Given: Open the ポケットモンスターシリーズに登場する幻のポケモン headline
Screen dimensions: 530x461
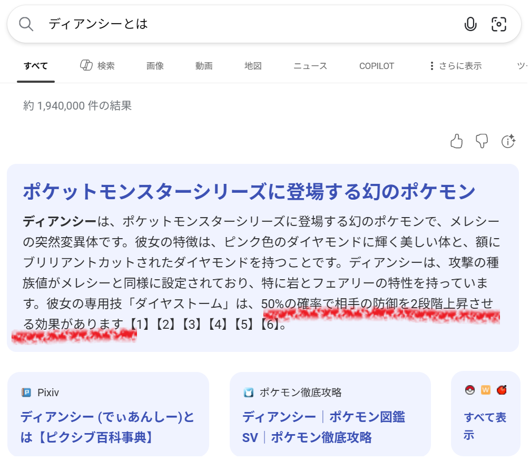Looking at the screenshot, I should click(x=249, y=192).
